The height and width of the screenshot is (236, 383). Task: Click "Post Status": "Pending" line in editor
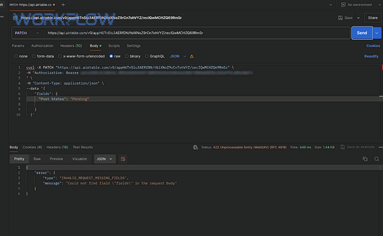pyautogui.click(x=64, y=99)
